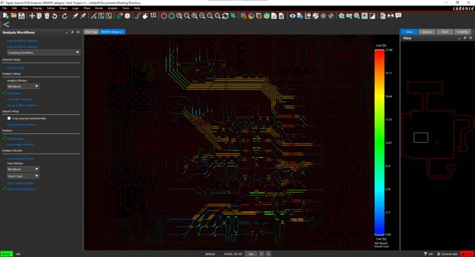Open the Coupling Workflow dropdown
Screen dimensions: 475x257
pos(43,53)
